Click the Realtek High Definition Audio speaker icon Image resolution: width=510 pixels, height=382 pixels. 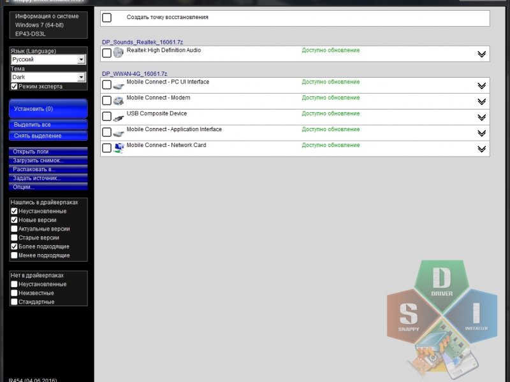pyautogui.click(x=119, y=53)
